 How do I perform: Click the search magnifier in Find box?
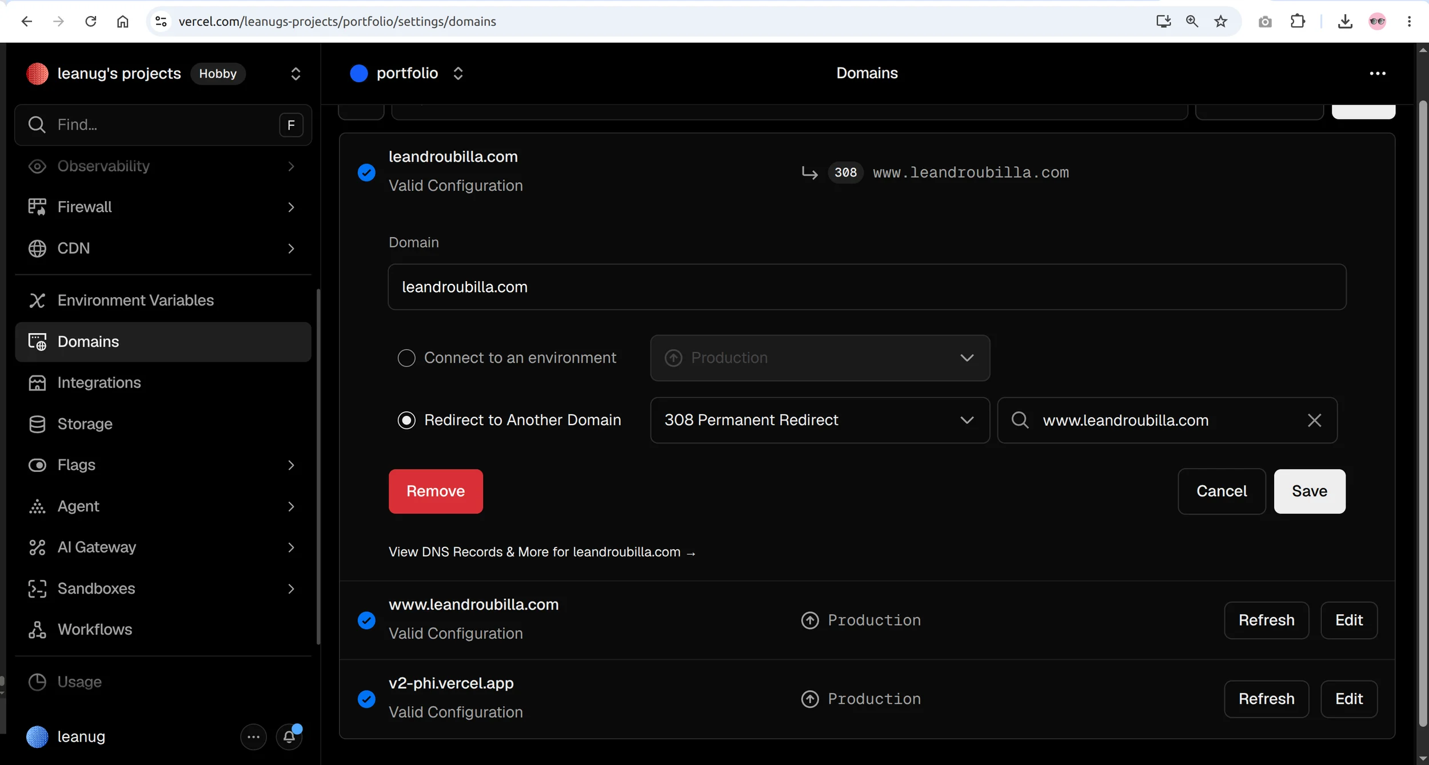(37, 125)
